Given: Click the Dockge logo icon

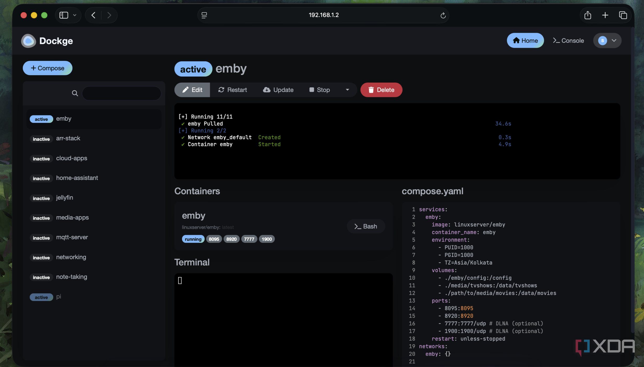Looking at the screenshot, I should (x=28, y=41).
